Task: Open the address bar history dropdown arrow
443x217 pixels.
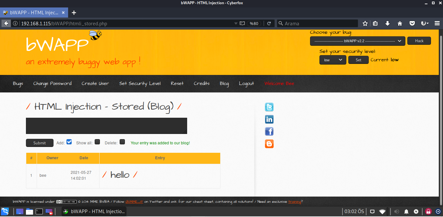Action: [x=236, y=23]
